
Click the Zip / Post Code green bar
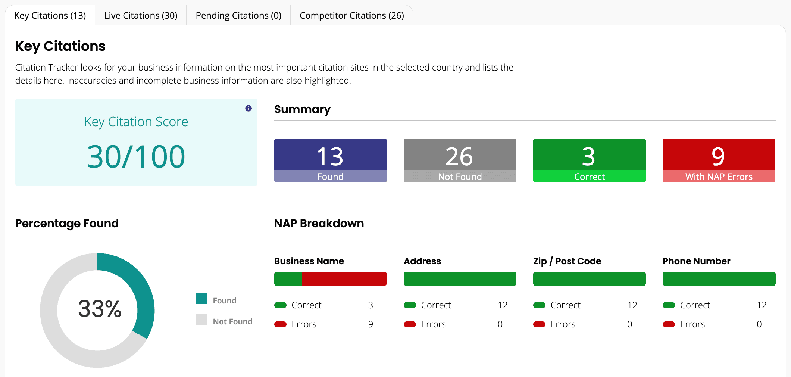tap(589, 279)
